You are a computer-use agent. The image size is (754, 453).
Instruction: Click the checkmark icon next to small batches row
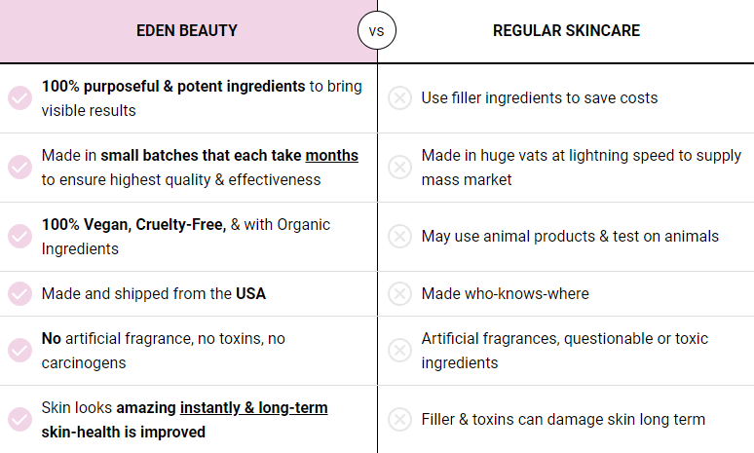click(x=19, y=168)
